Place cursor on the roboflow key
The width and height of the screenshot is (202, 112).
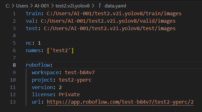pos(38,65)
